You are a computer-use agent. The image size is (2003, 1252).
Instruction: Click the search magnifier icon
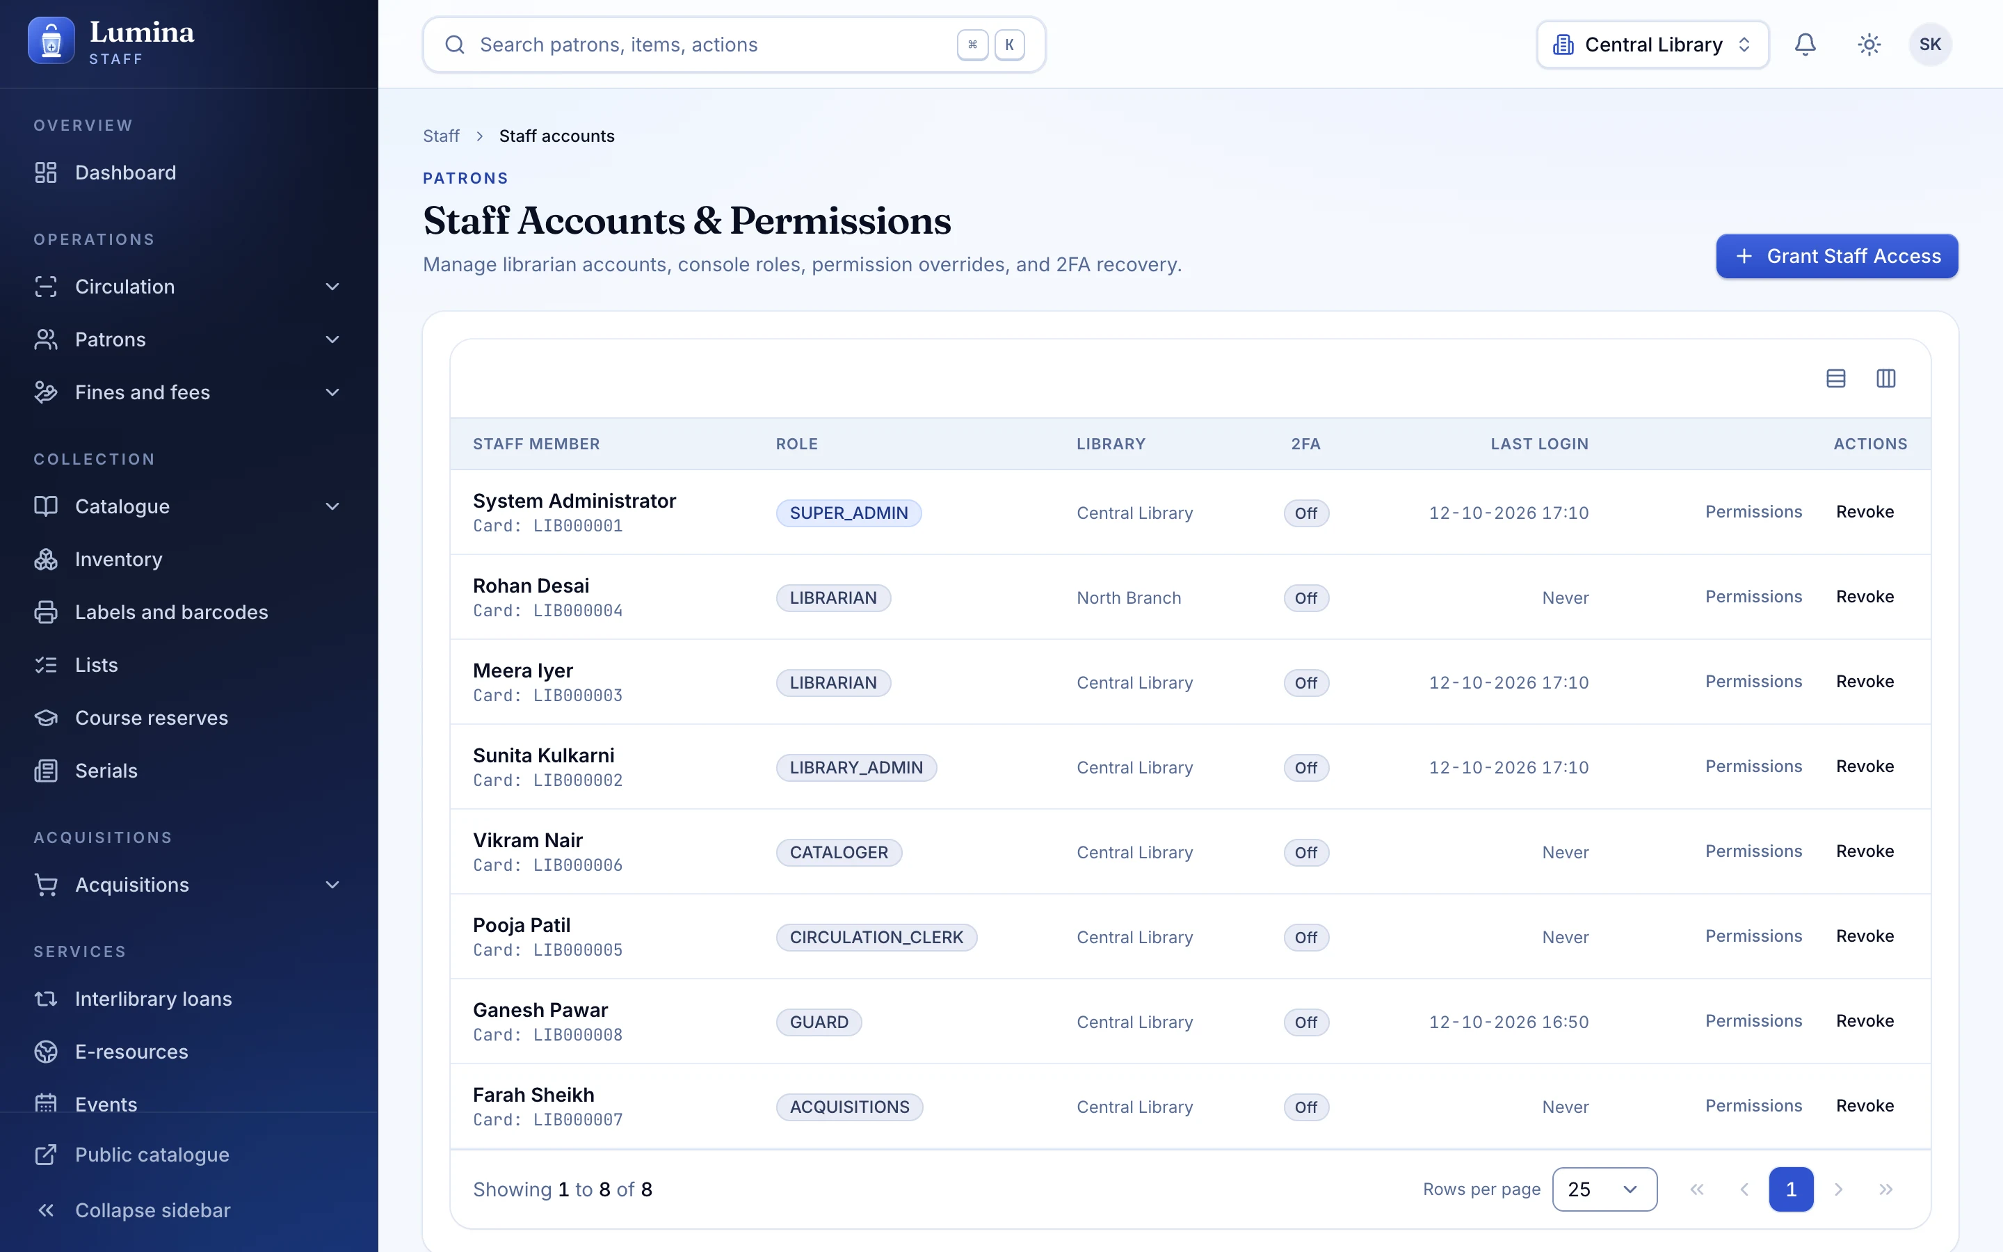pos(454,45)
